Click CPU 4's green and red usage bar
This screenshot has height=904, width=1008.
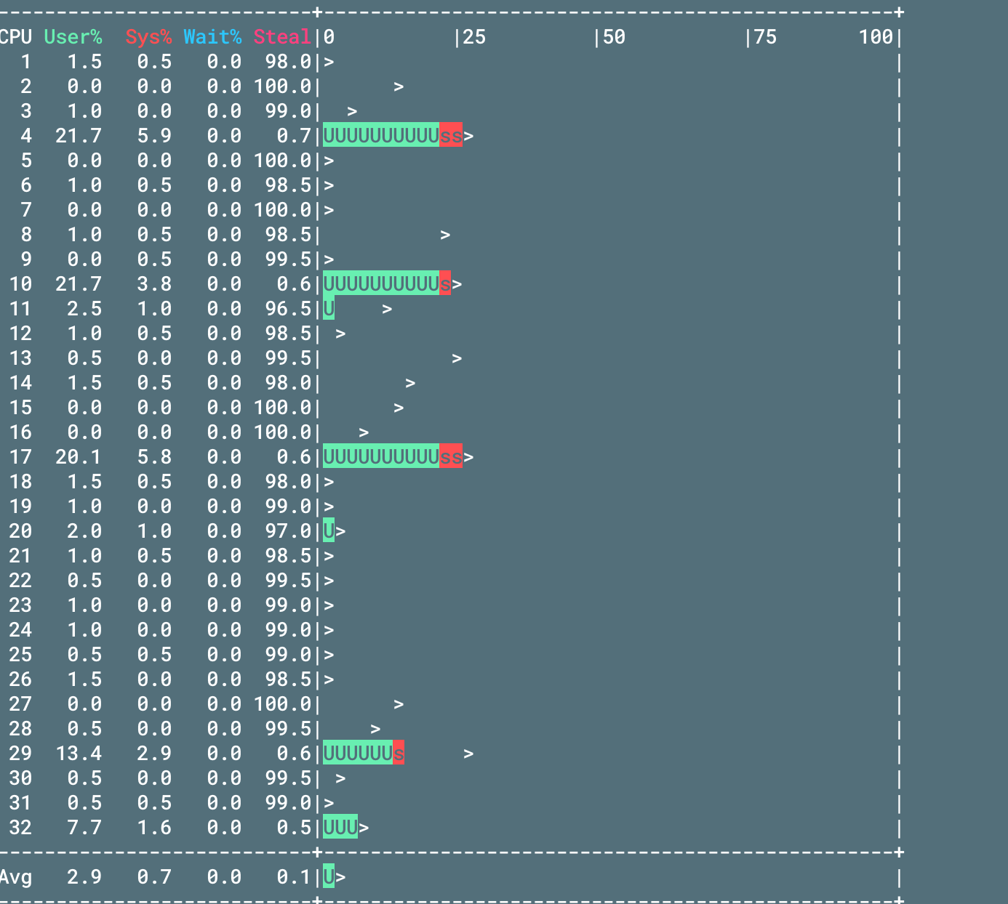click(393, 136)
